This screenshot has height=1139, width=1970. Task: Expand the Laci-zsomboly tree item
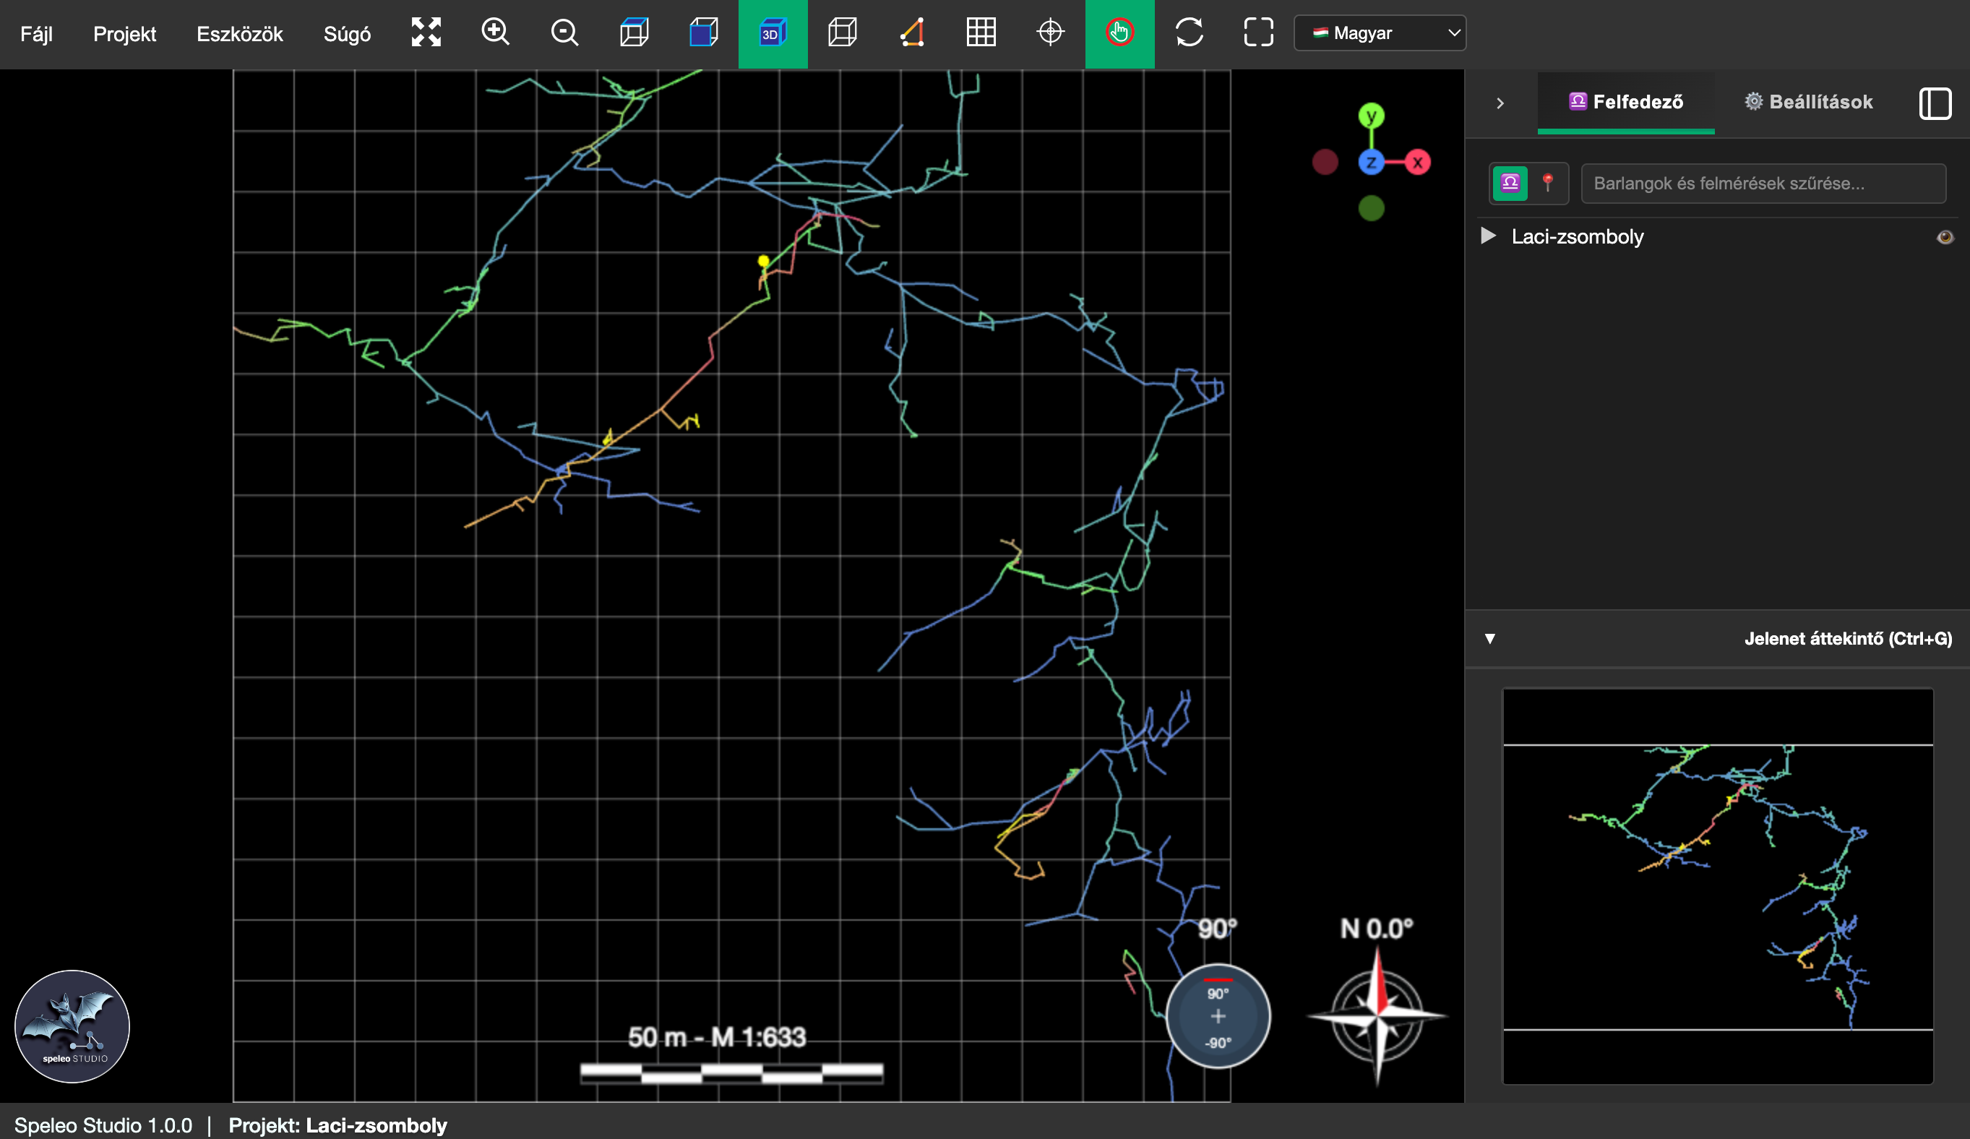pos(1489,236)
